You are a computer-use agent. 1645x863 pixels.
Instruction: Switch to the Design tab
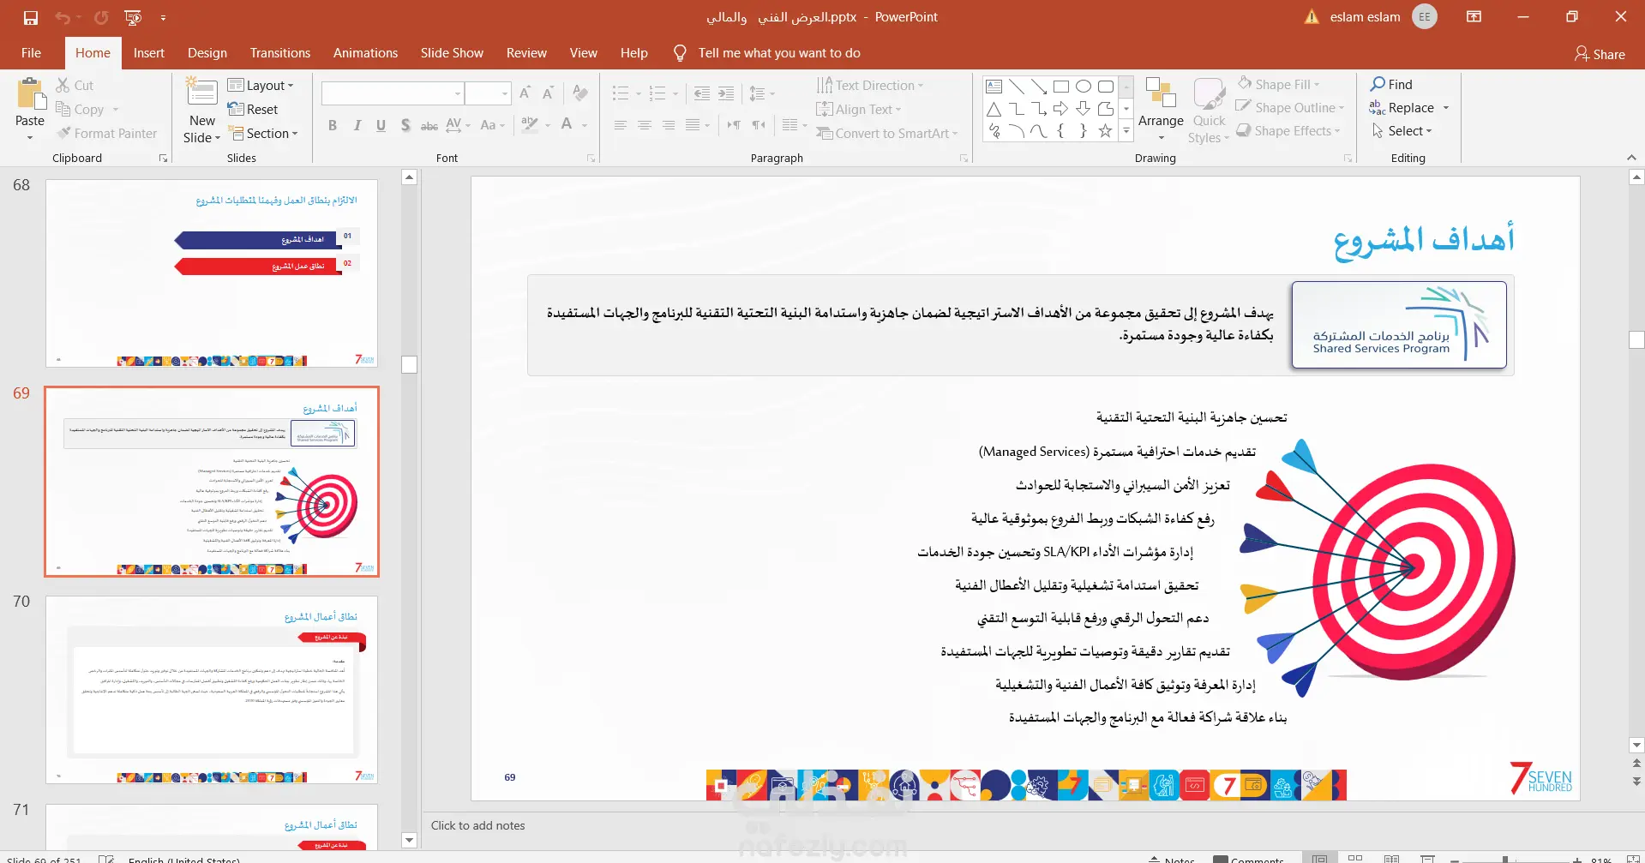[x=207, y=53]
